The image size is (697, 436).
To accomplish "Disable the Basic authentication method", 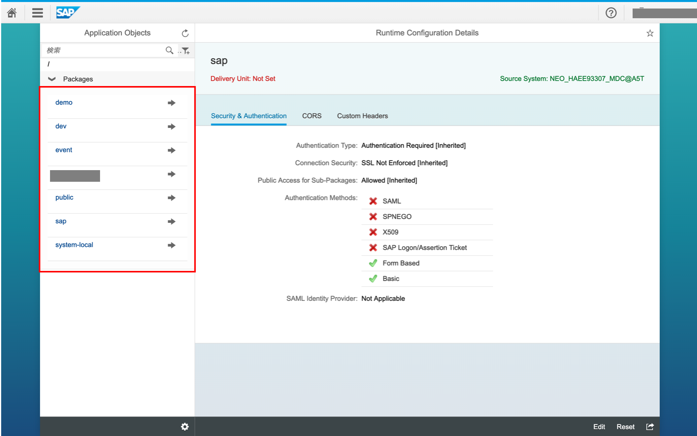I will point(373,278).
